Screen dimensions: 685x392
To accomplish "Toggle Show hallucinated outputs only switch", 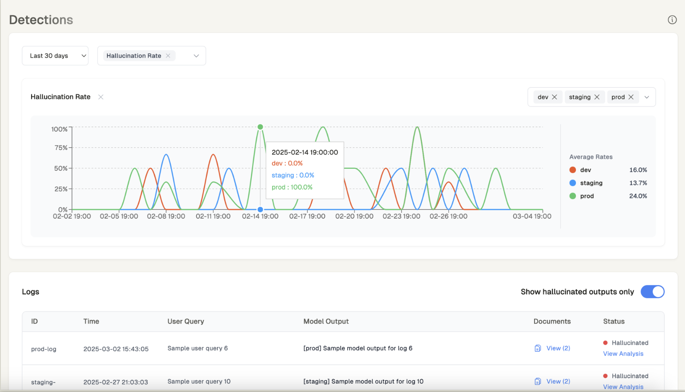I will 652,292.
